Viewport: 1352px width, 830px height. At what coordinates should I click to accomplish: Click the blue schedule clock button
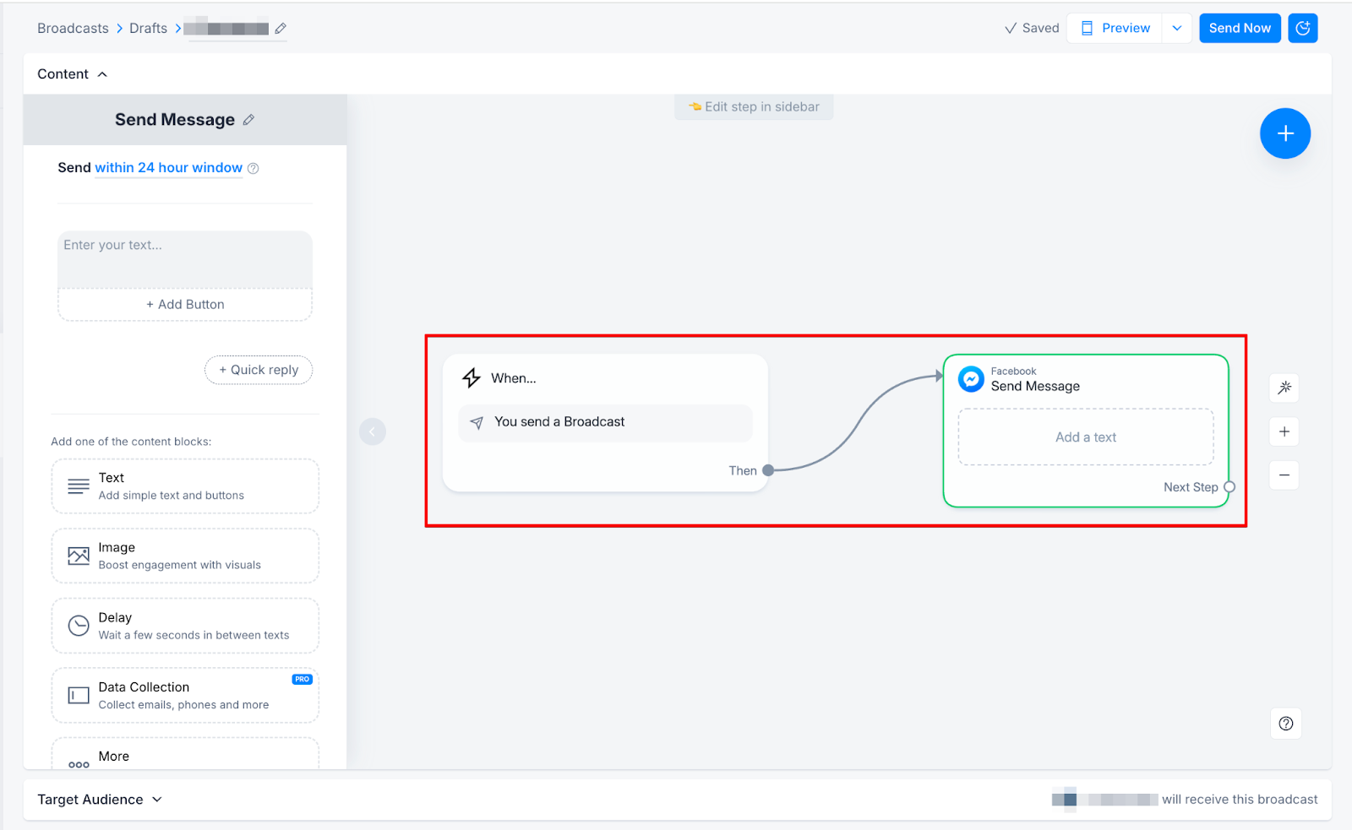1302,28
